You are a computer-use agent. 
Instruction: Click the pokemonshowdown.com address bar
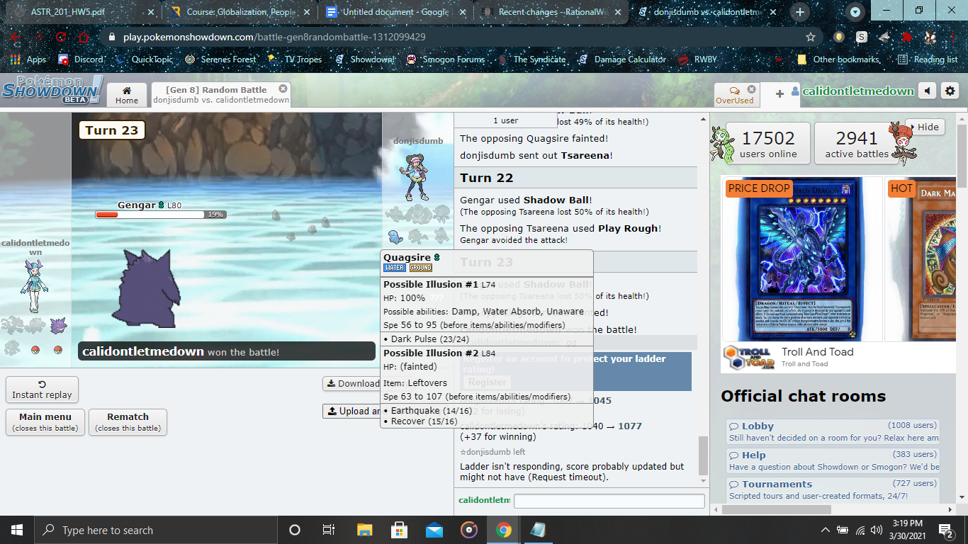point(461,37)
